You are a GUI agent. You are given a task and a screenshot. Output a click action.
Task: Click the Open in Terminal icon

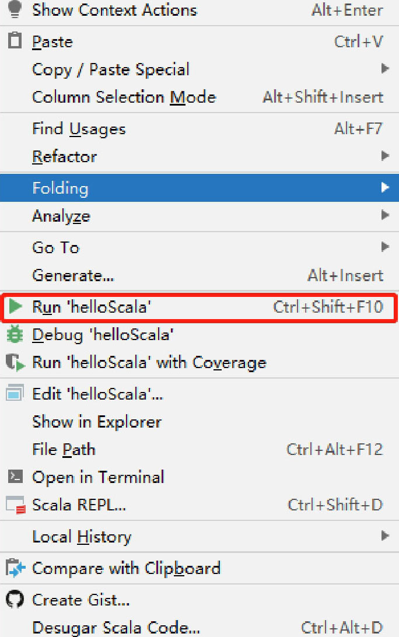point(15,476)
